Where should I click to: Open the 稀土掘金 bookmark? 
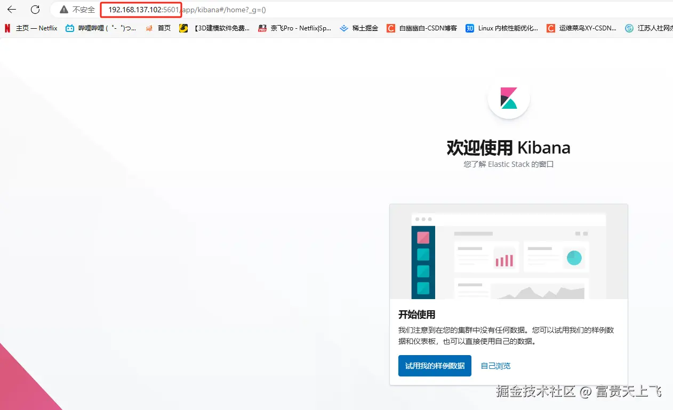(x=359, y=28)
